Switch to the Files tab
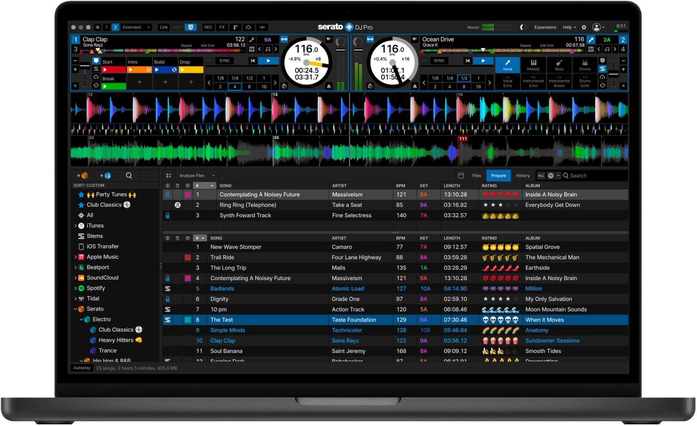697x426 pixels. [x=477, y=176]
